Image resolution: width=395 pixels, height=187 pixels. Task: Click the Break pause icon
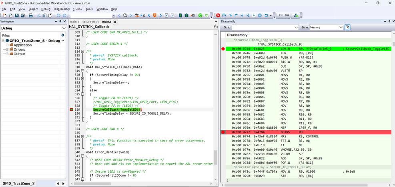tap(260, 15)
